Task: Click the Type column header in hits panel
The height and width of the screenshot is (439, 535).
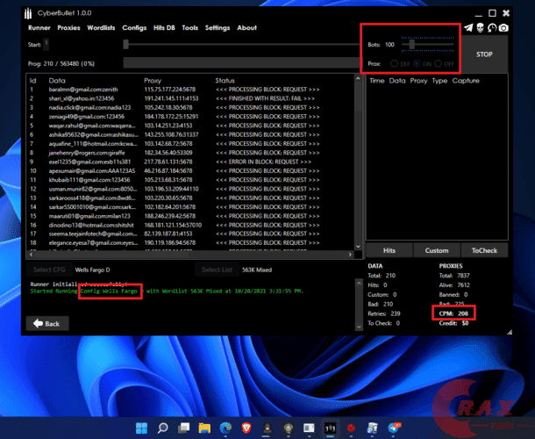Action: (x=439, y=81)
